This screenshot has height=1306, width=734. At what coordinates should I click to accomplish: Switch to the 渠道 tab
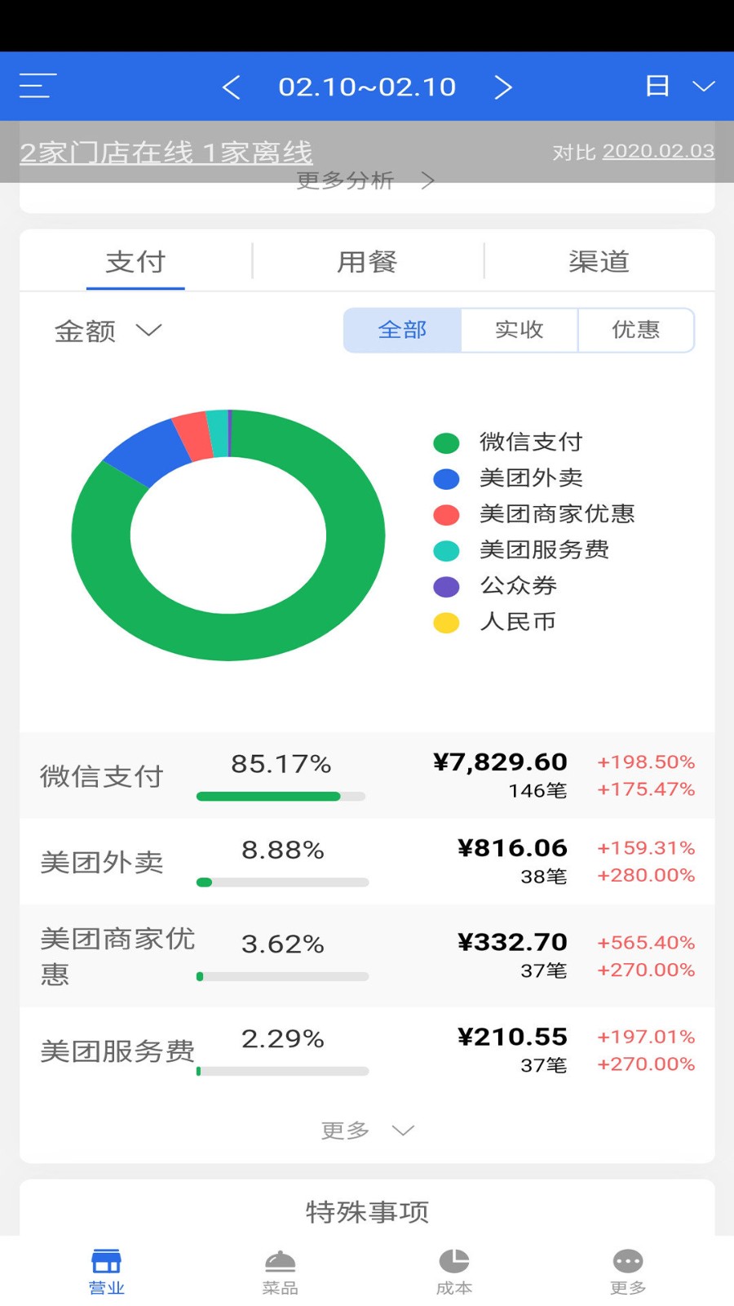point(599,262)
